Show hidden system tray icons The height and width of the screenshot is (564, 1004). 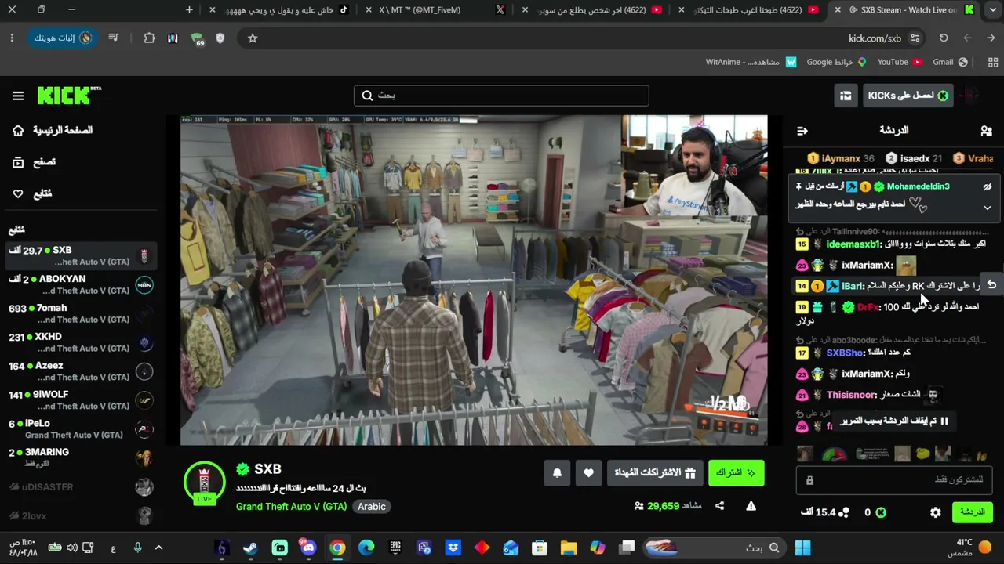158,548
